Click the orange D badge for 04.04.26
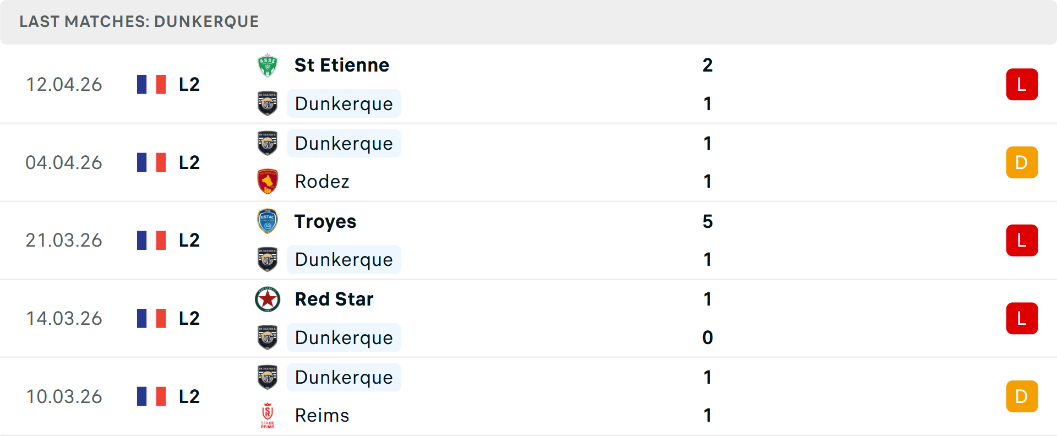Image resolution: width=1057 pixels, height=436 pixels. [1022, 162]
